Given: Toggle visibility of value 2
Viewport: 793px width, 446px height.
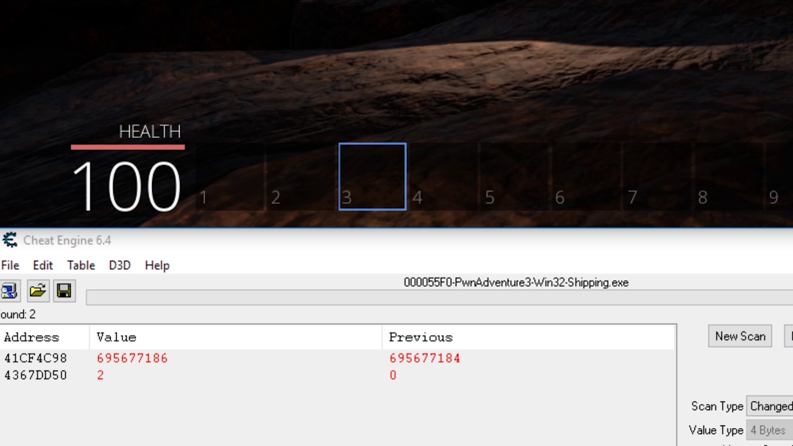Looking at the screenshot, I should tap(100, 375).
